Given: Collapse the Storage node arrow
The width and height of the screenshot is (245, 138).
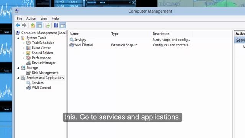Looking at the screenshot, I should tap(18, 68).
